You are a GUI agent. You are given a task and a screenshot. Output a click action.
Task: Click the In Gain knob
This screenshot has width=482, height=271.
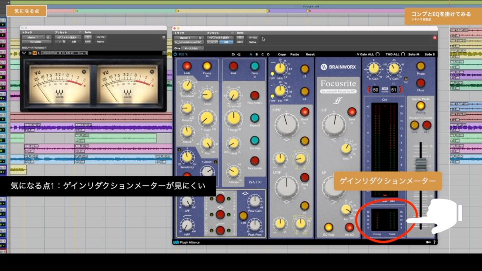pos(374,69)
